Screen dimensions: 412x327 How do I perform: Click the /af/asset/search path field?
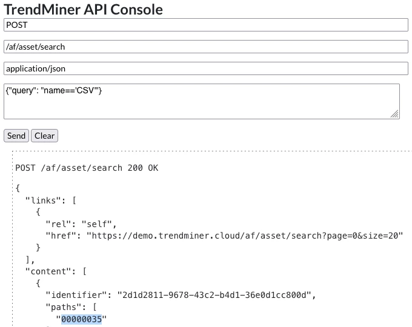coord(206,47)
